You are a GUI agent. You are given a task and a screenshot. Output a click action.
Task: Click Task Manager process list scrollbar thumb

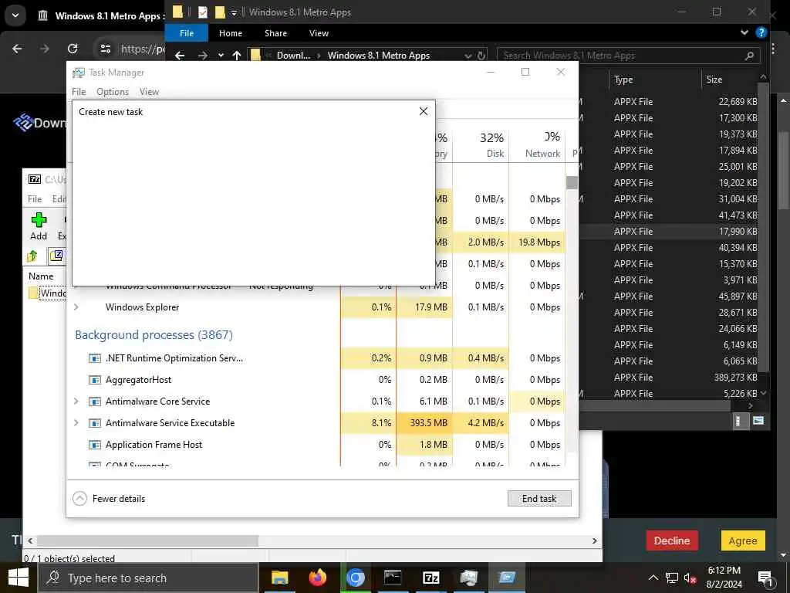click(572, 182)
